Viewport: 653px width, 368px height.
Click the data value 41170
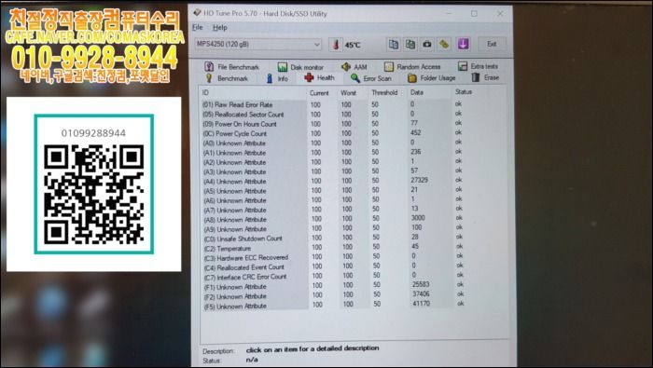pyautogui.click(x=421, y=304)
